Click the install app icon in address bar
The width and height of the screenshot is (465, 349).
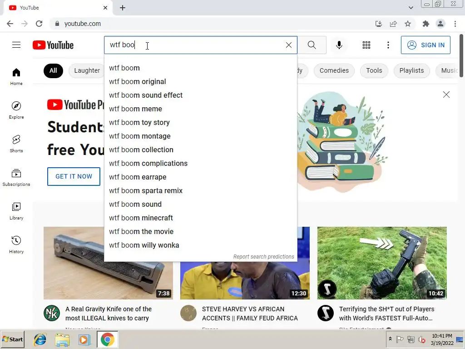click(x=379, y=24)
